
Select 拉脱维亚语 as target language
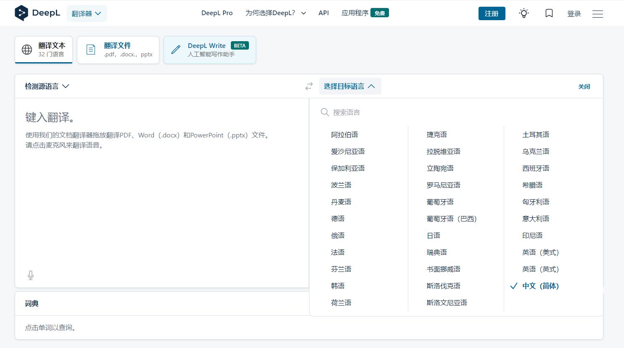(444, 151)
